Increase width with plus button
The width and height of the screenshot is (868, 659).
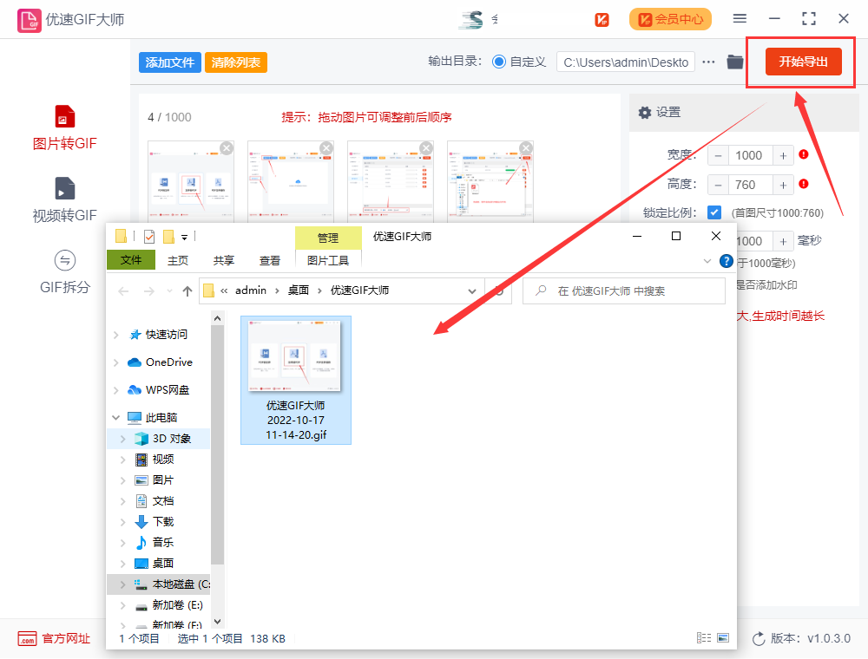point(783,155)
